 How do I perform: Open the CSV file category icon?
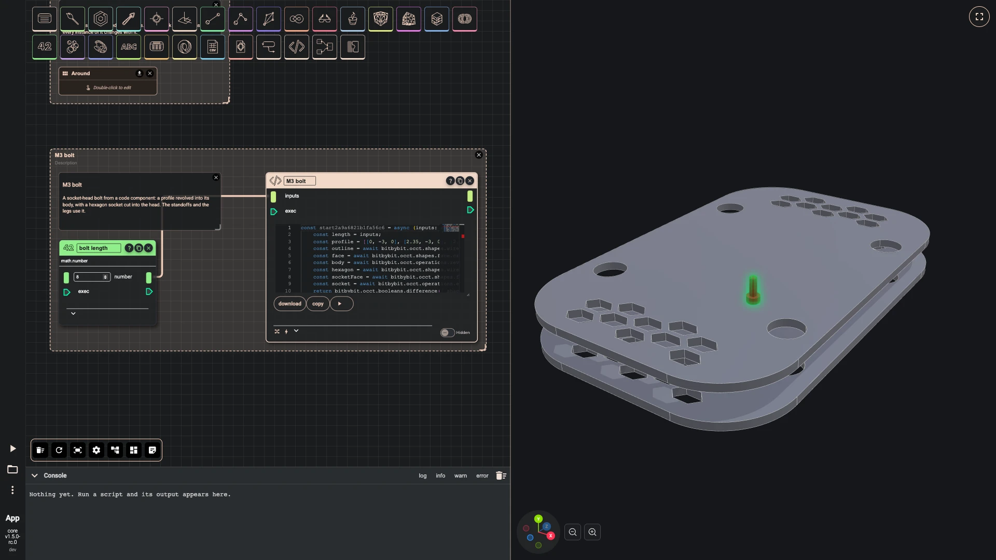pyautogui.click(x=213, y=47)
